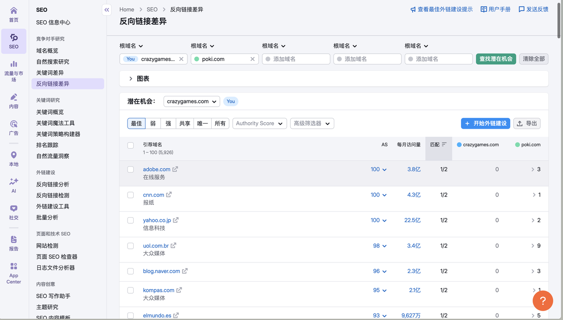
Task: Open the 首页 home icon in sidebar
Action: pos(14,14)
